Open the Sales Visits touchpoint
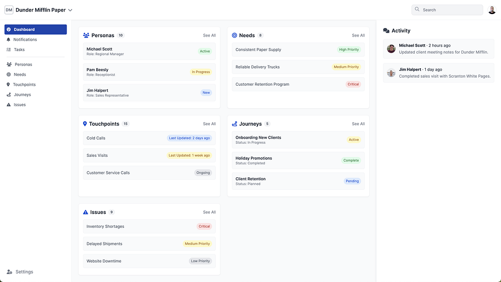 click(x=149, y=156)
